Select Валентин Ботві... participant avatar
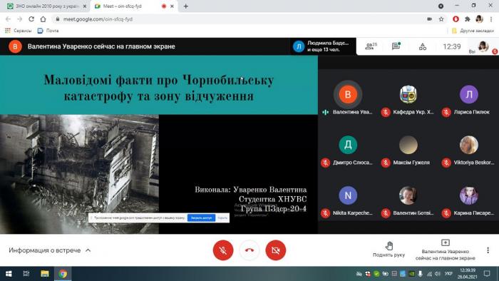The width and height of the screenshot is (499, 281). click(408, 195)
